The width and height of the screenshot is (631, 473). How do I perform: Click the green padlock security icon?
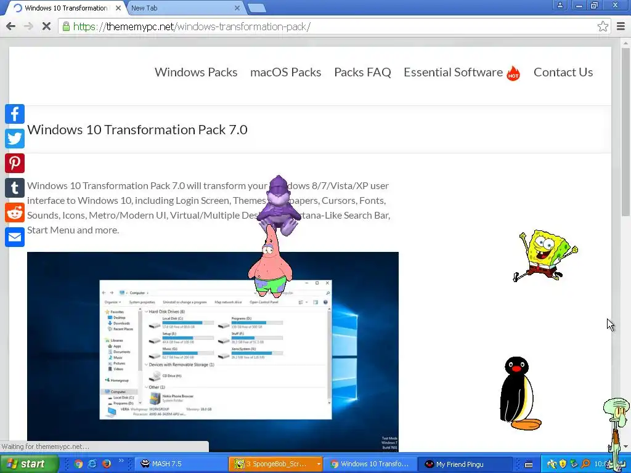[66, 26]
